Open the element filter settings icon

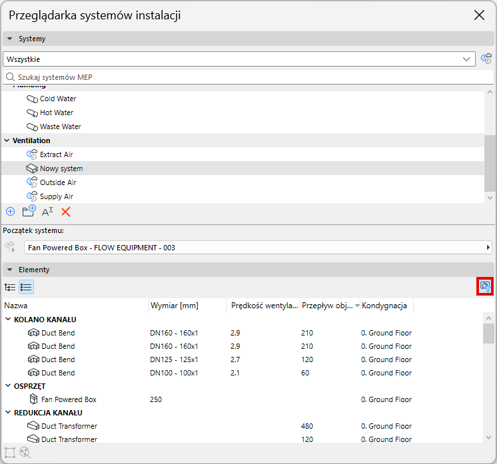click(485, 286)
